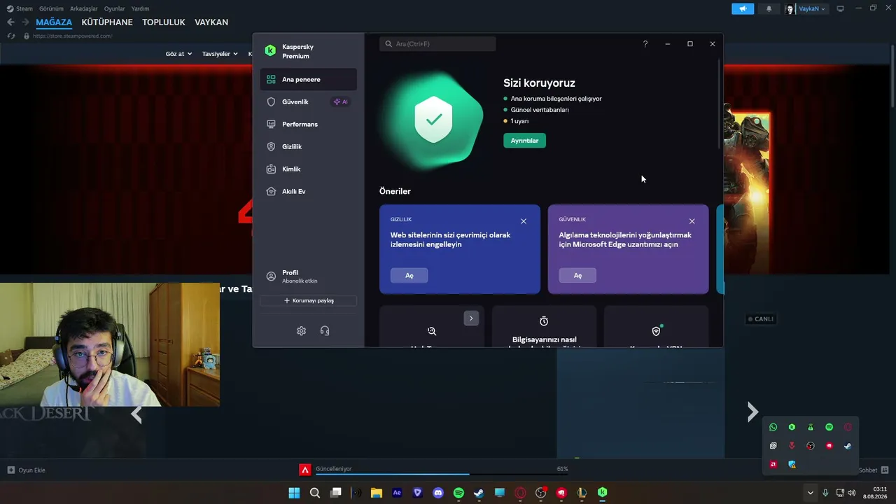Open the Güvenlik section
Image resolution: width=896 pixels, height=504 pixels.
point(308,102)
